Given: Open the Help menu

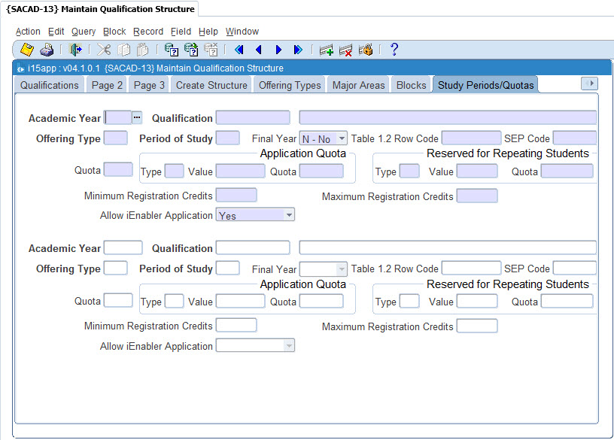Looking at the screenshot, I should pos(208,32).
